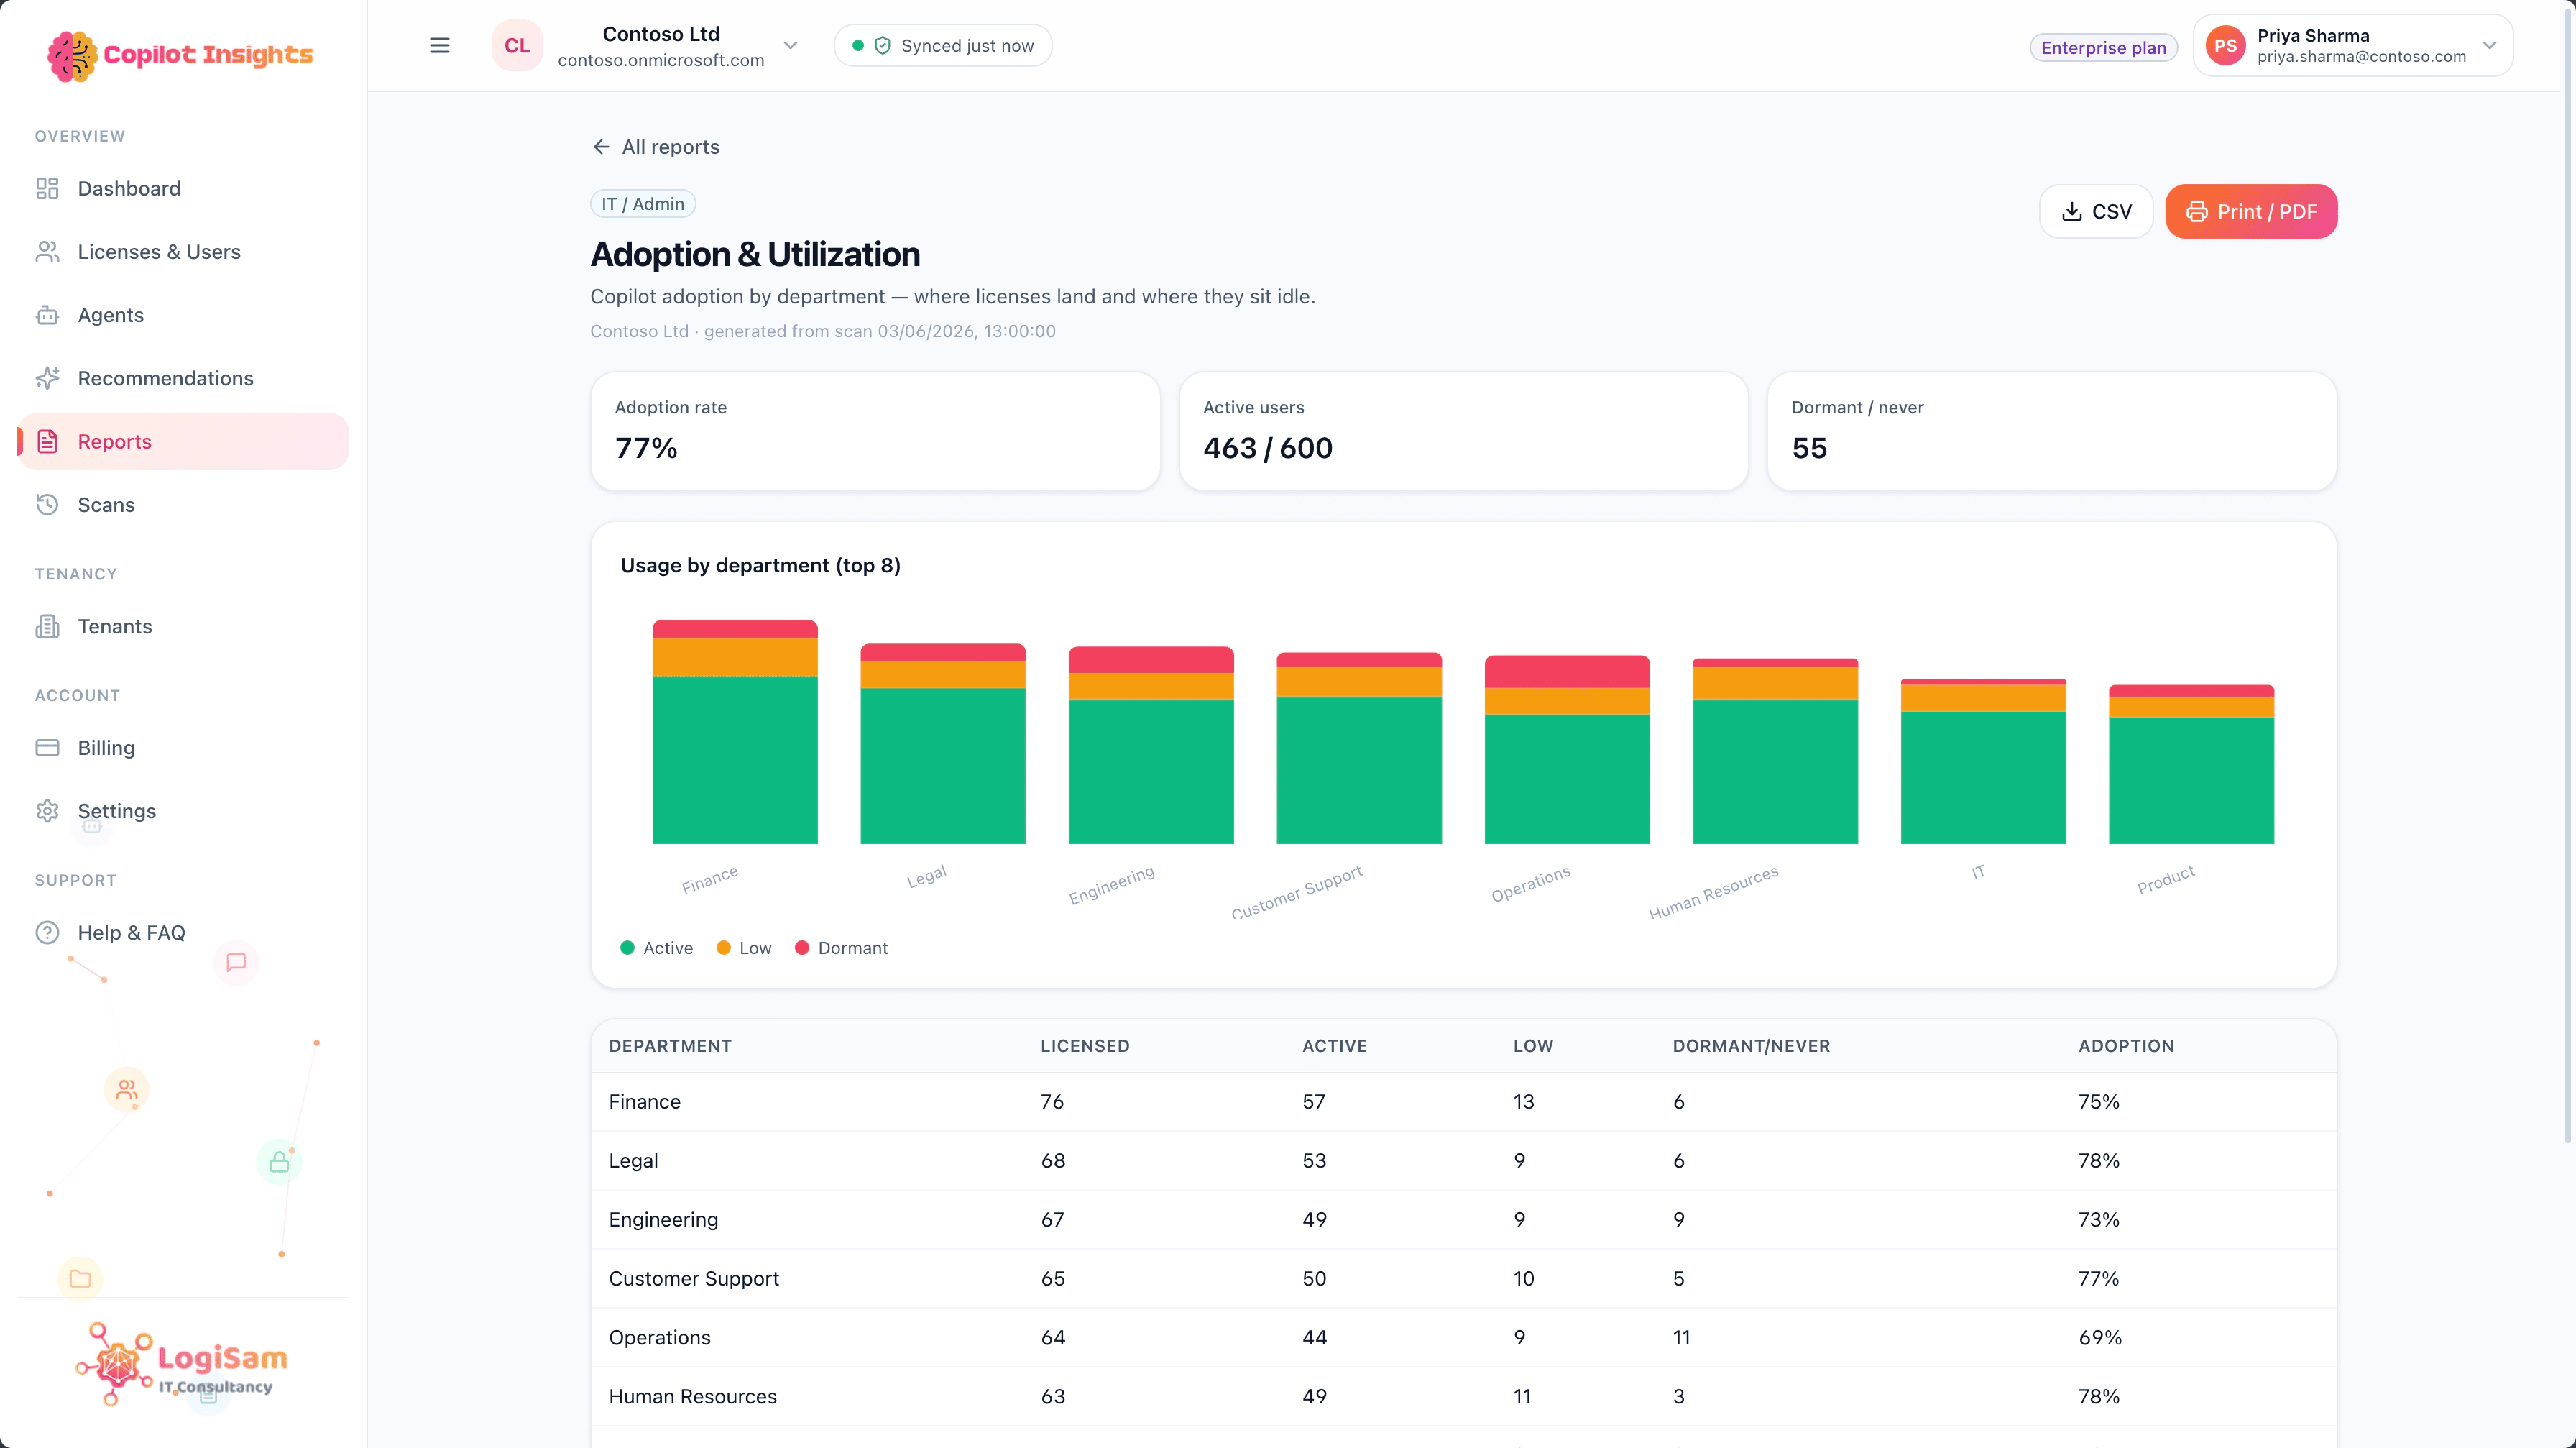Click the DEPARTMENT column header
The height and width of the screenshot is (1448, 2576).
click(670, 1045)
